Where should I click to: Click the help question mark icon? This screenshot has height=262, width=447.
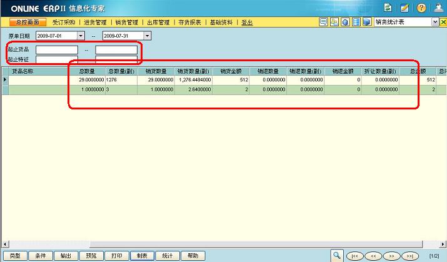tap(421, 8)
